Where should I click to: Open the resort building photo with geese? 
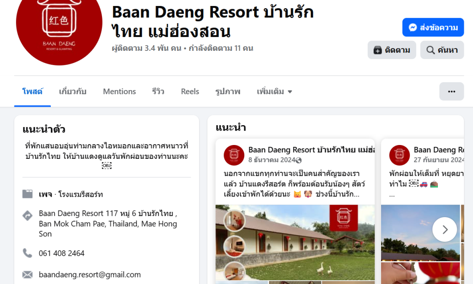295,243
